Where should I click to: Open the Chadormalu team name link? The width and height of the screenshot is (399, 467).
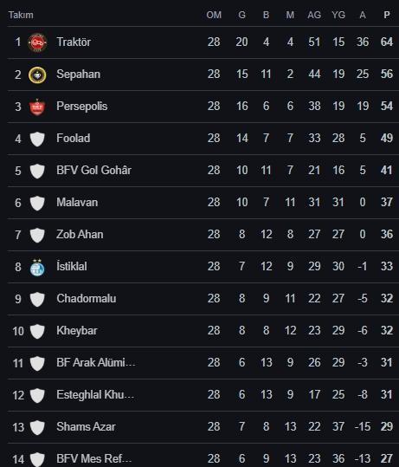click(x=87, y=298)
